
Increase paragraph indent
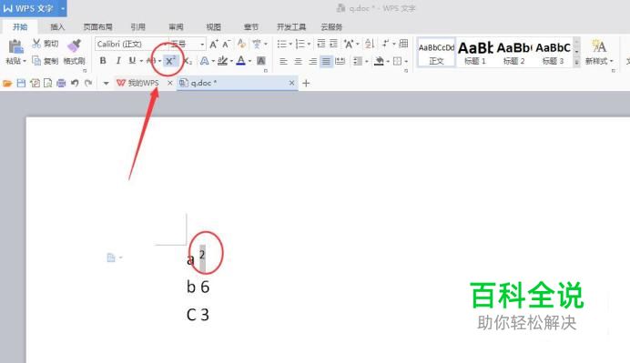(x=333, y=44)
